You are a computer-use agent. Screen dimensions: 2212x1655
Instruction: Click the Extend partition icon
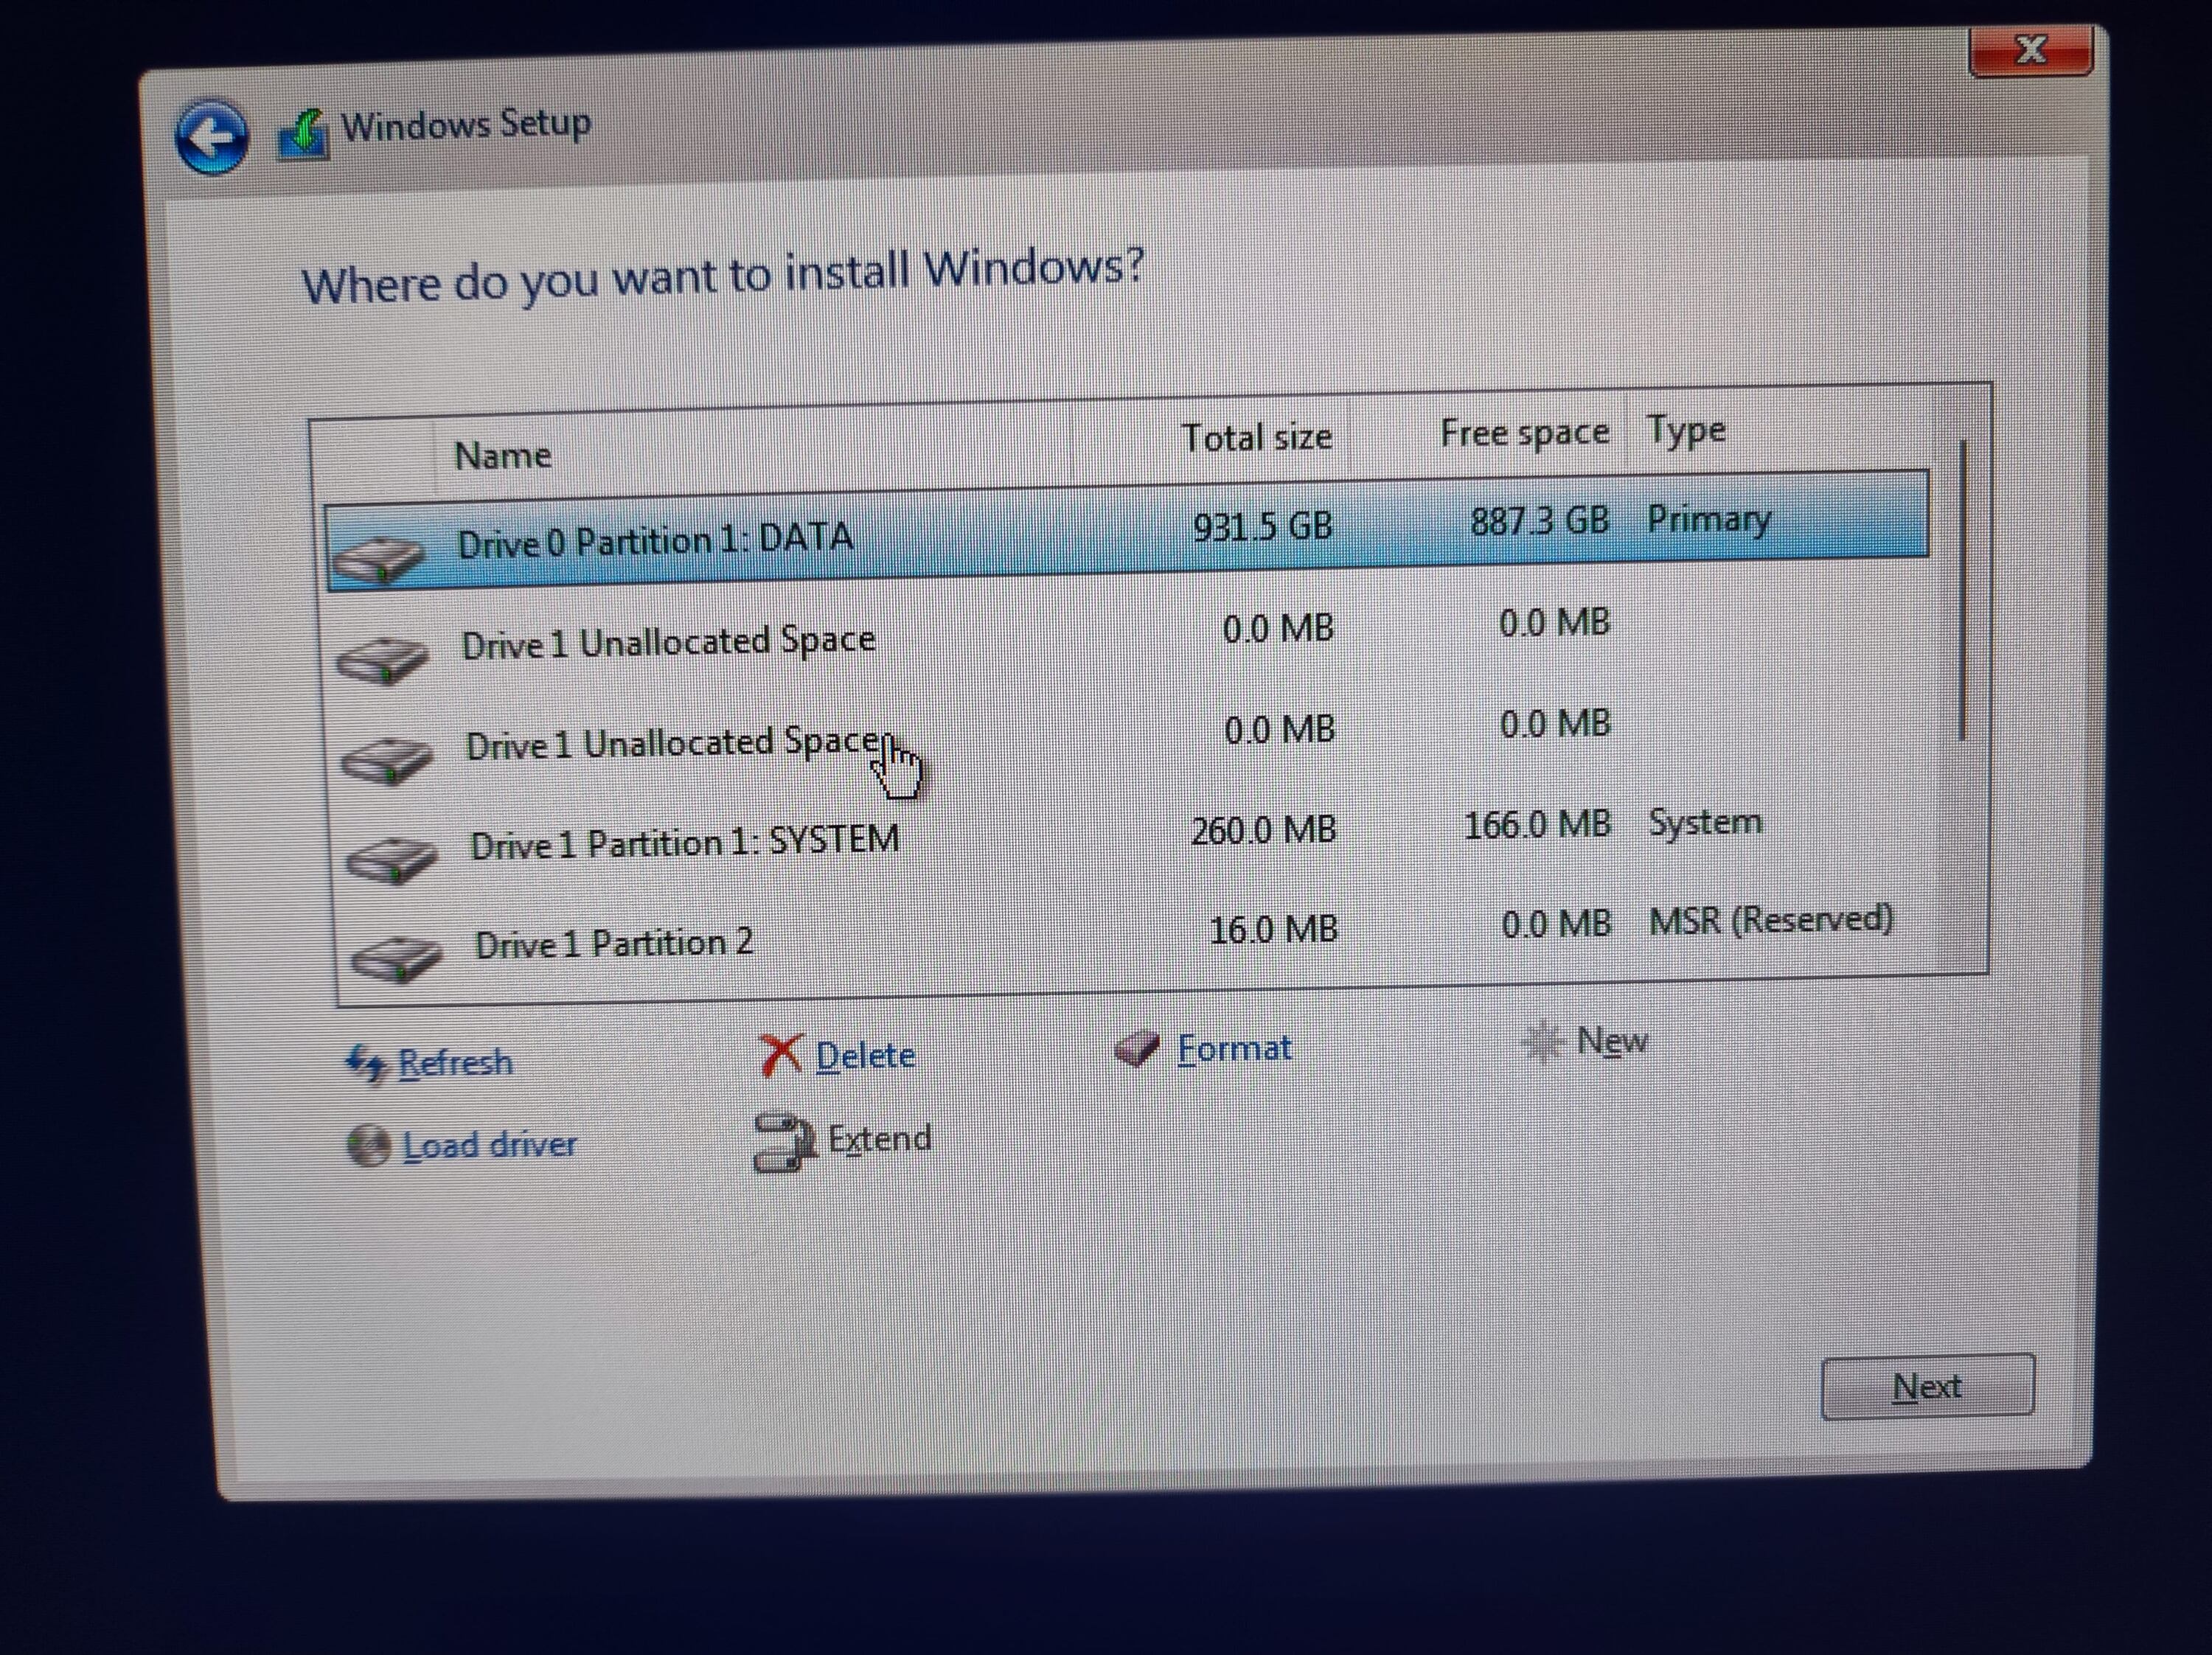pos(784,1141)
